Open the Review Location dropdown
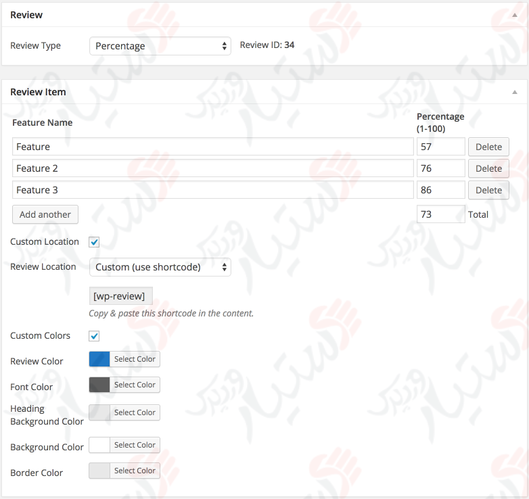 (x=160, y=267)
